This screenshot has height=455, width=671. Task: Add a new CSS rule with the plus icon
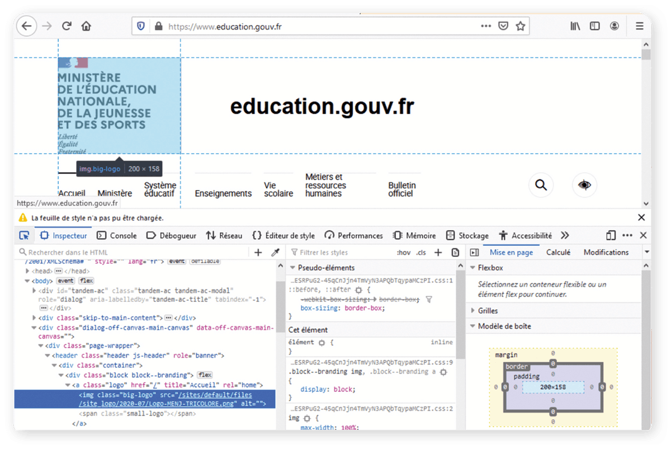click(438, 253)
